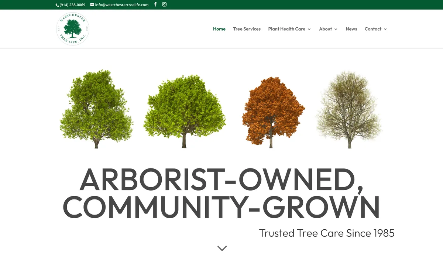Click the phone handset icon
The image size is (443, 277).
(x=57, y=5)
